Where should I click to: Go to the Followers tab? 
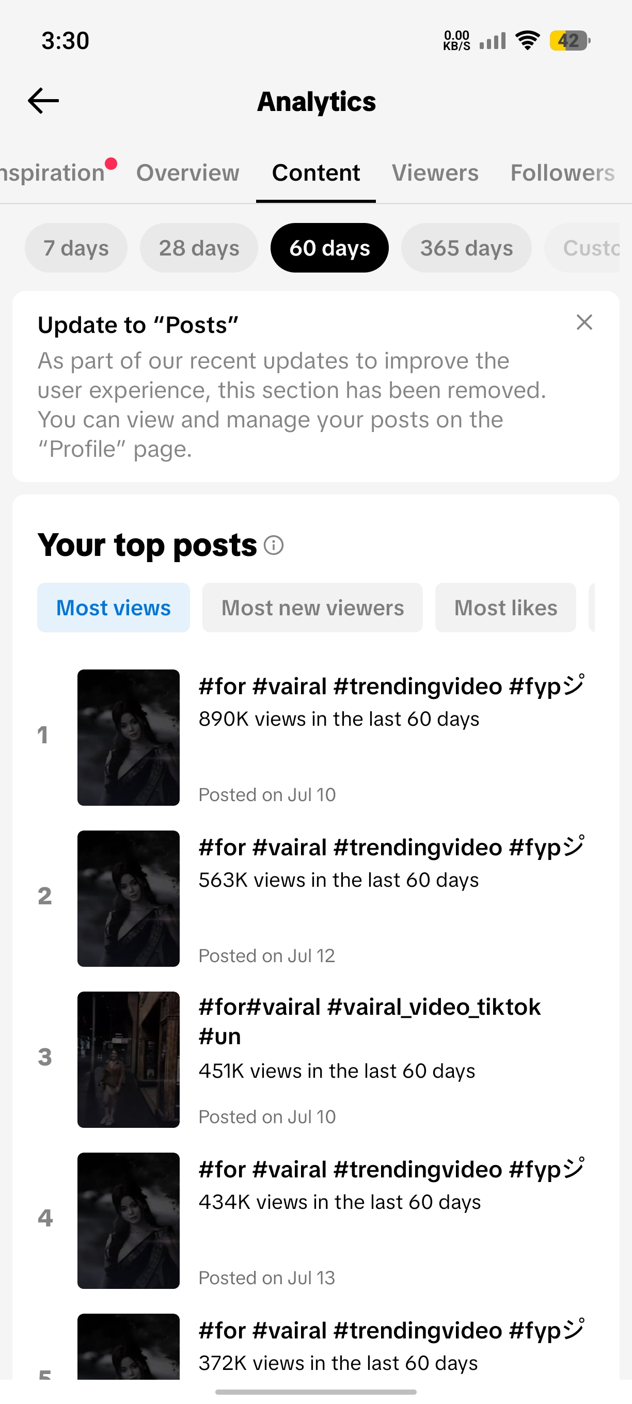coord(563,173)
